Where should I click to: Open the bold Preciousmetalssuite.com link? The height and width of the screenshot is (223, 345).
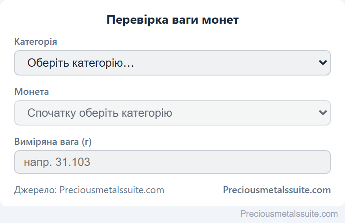pyautogui.click(x=277, y=190)
